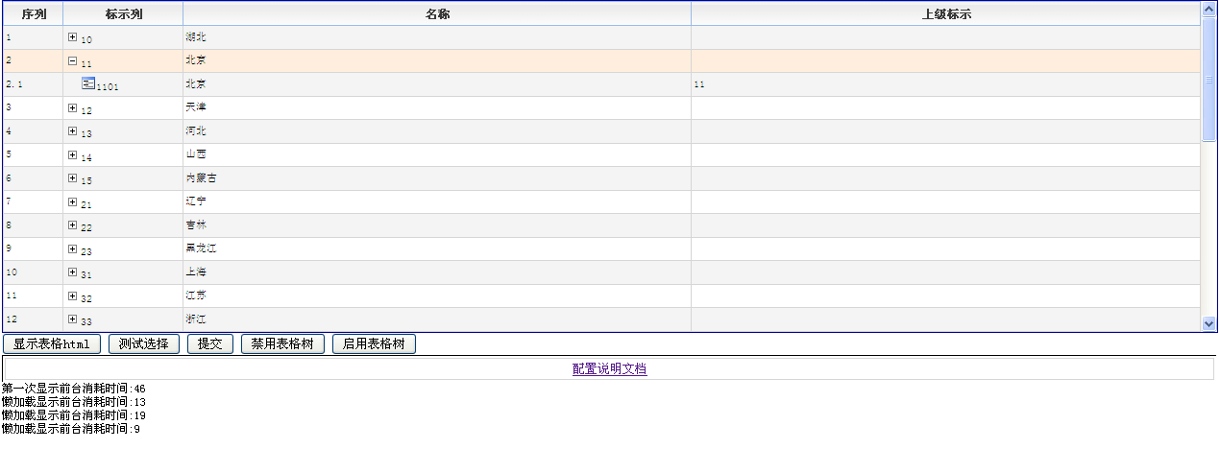1220x449 pixels.
Task: Click the 显示表格html button
Action: pyautogui.click(x=53, y=344)
